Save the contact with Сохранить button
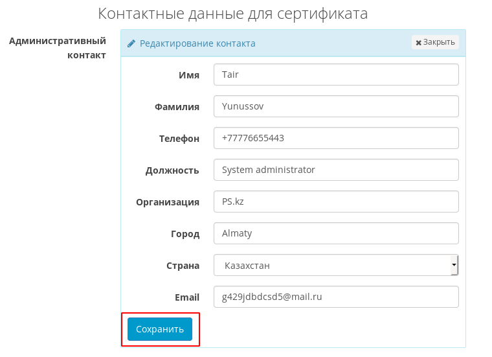The image size is (492, 357). [x=160, y=328]
